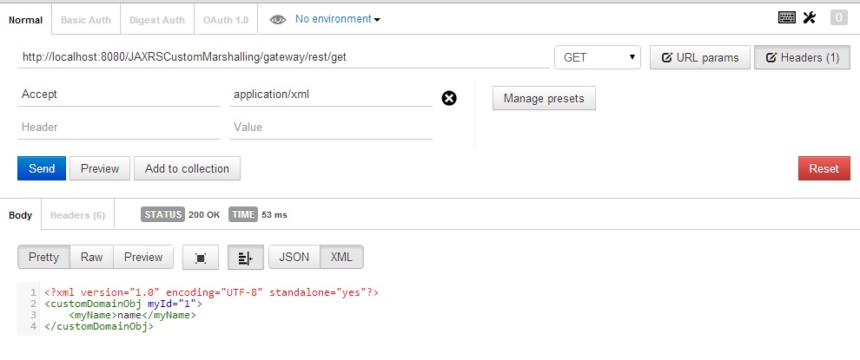
Task: Open settings wrench icon
Action: 810,17
